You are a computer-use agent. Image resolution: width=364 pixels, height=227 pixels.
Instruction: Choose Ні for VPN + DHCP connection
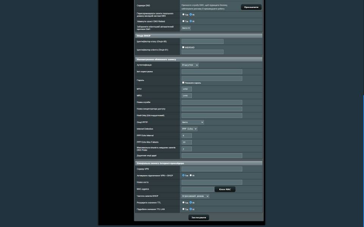(191, 176)
